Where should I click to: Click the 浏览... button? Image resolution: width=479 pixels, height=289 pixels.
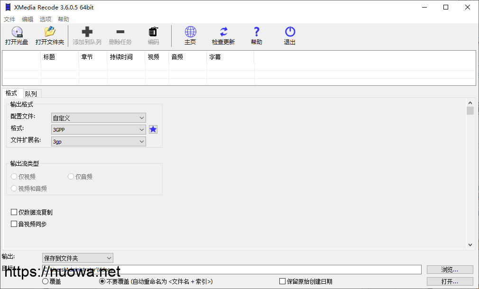click(x=450, y=270)
